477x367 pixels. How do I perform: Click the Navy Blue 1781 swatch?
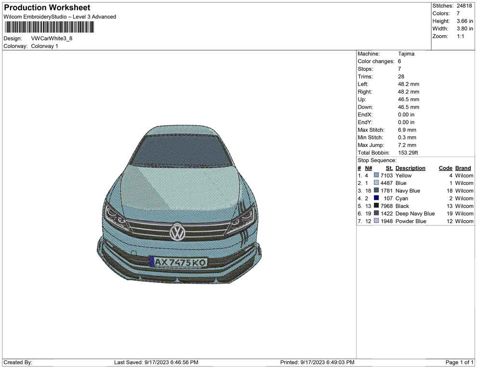coord(376,190)
